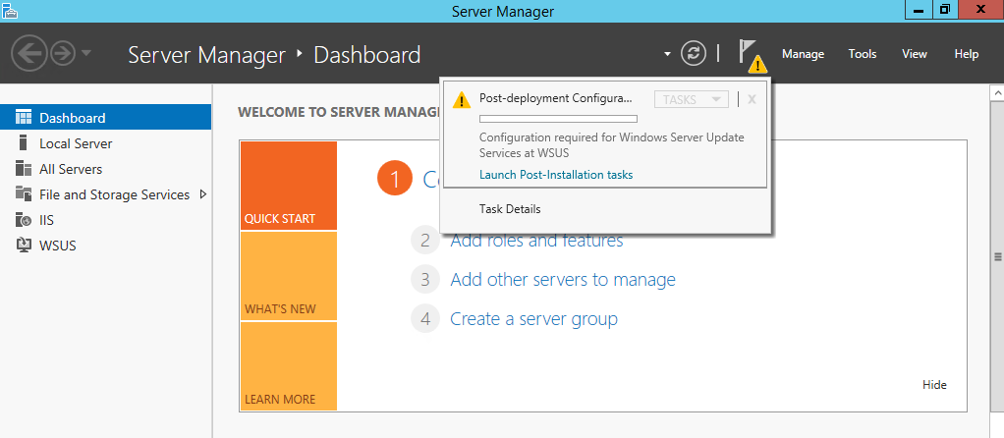This screenshot has height=438, width=1004.
Task: Open dropdown arrow left of refresh icon
Action: (668, 54)
